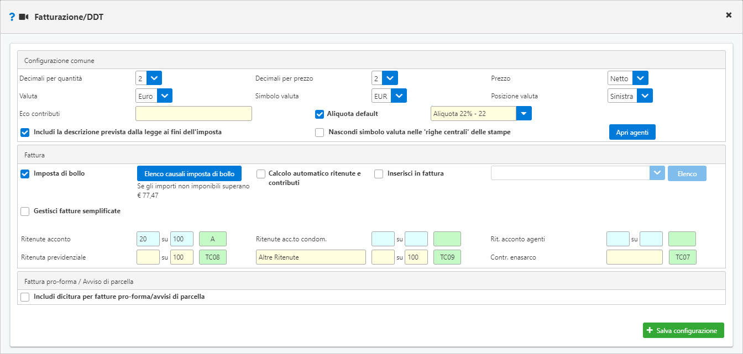Click the Fattura section header
This screenshot has height=354, width=743.
pyautogui.click(x=371, y=155)
